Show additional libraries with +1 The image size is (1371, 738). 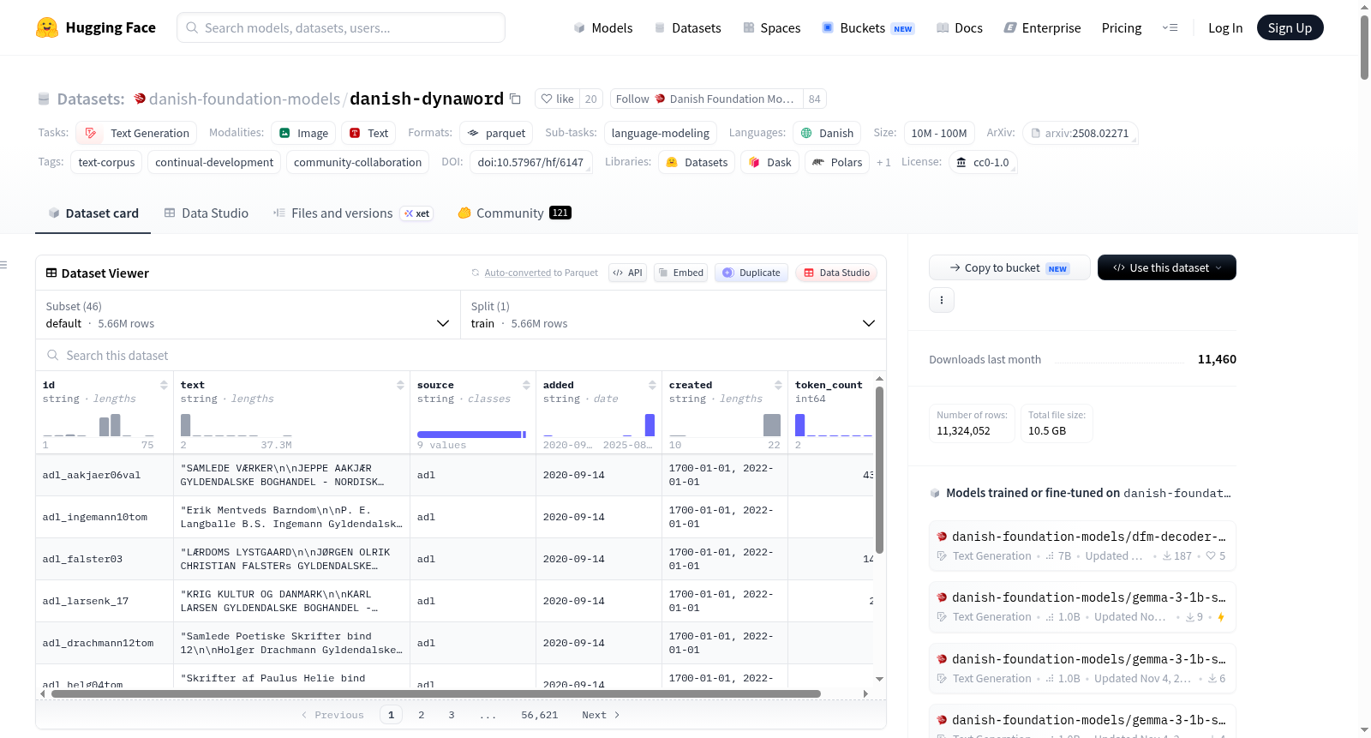coord(883,162)
